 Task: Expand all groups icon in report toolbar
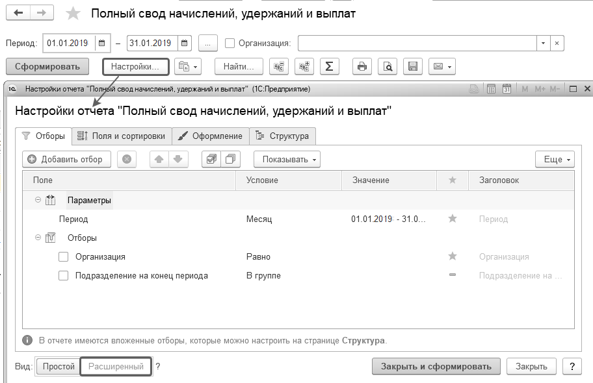click(304, 66)
